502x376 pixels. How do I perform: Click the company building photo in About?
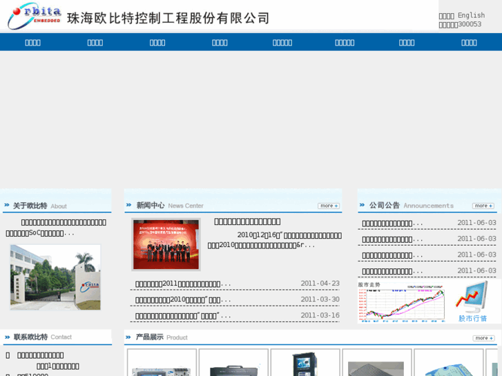pyautogui.click(x=55, y=277)
